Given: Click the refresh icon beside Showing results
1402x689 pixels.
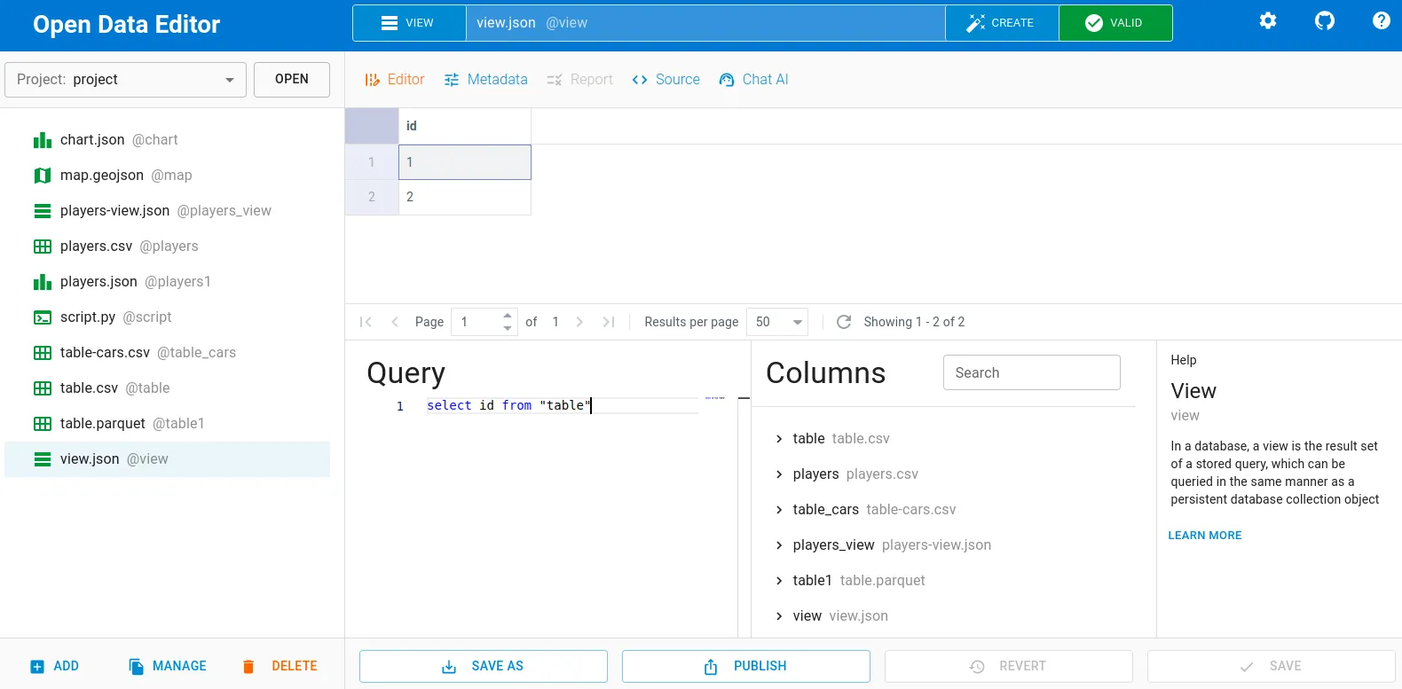Looking at the screenshot, I should 844,322.
